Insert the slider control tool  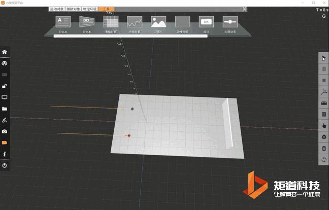[x=230, y=22]
